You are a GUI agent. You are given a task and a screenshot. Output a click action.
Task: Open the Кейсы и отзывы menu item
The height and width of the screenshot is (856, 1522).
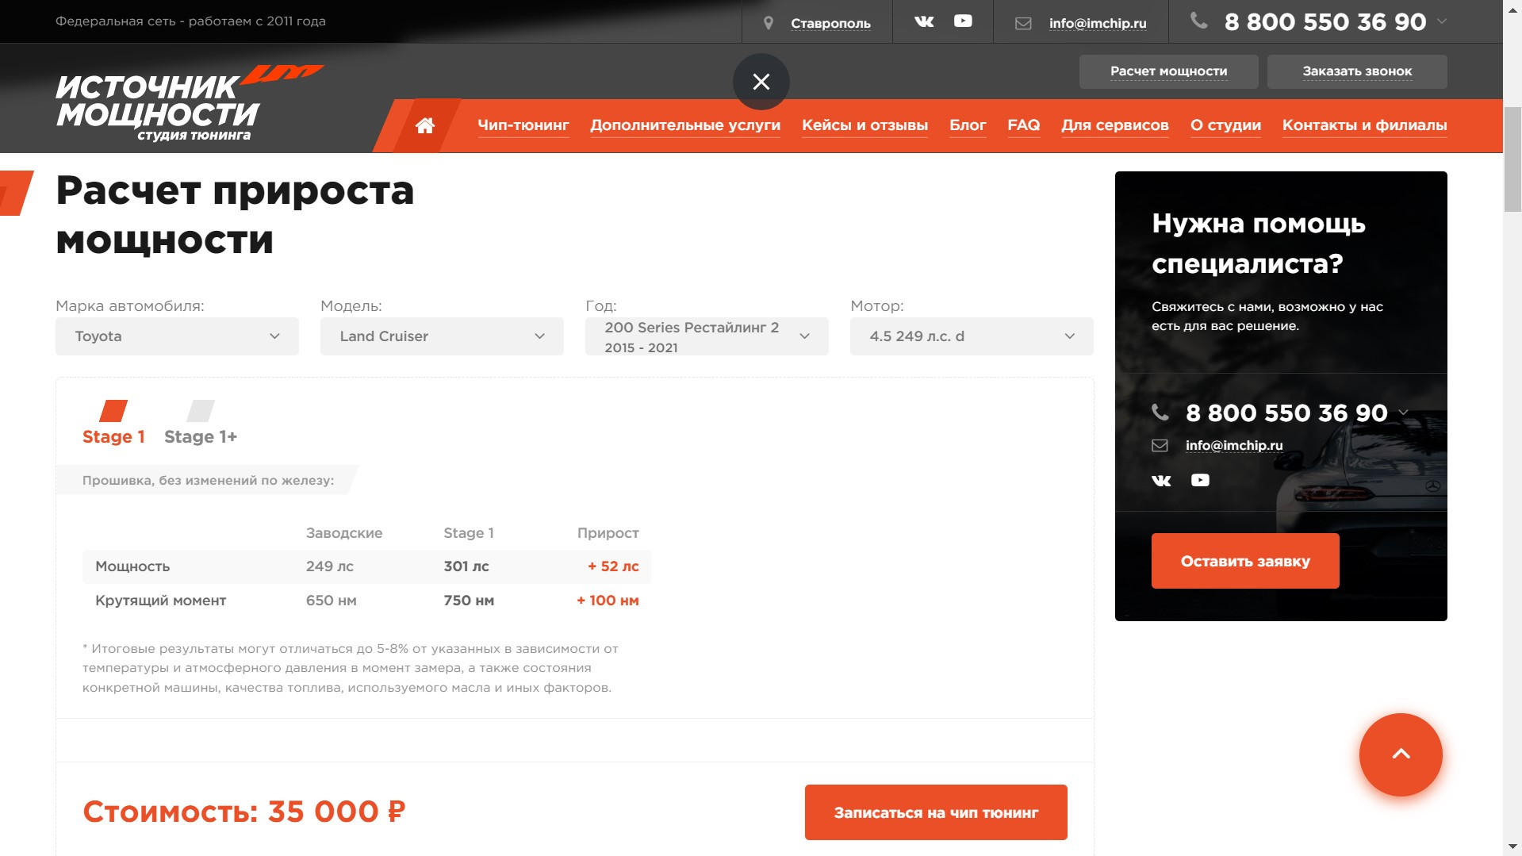point(865,125)
